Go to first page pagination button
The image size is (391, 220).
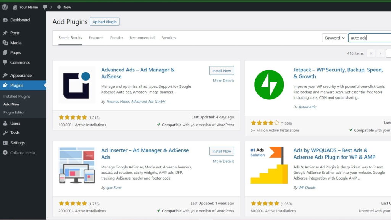coord(371,53)
